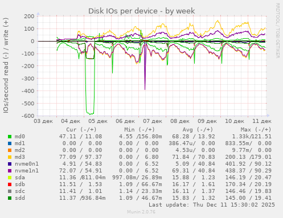283x218 pixels.
Task: Click the nvme0n1 dark blue legend swatch
Action: (x=10, y=164)
